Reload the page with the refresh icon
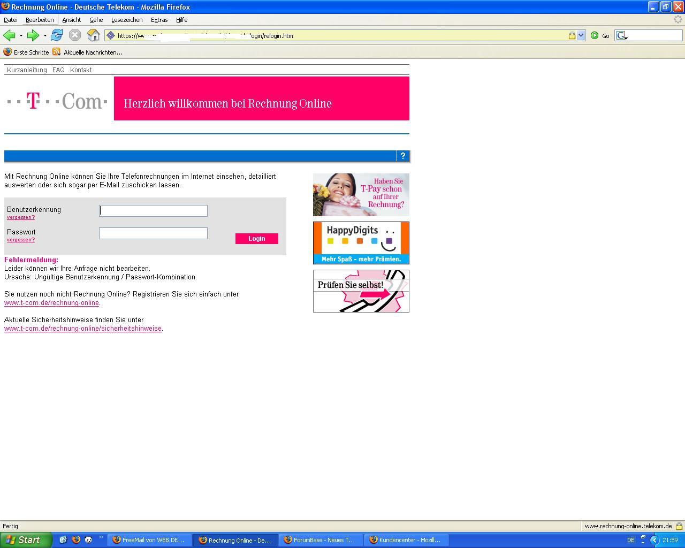This screenshot has width=685, height=548. (56, 35)
